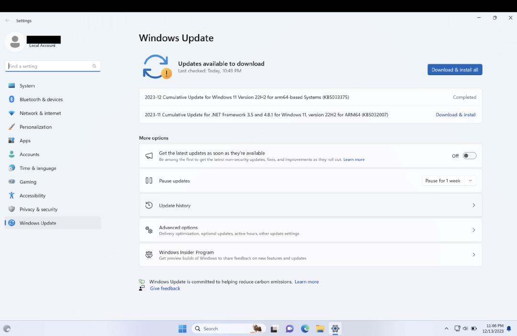Show hidden icons tray chevron
The height and width of the screenshot is (336, 517).
[x=447, y=328]
